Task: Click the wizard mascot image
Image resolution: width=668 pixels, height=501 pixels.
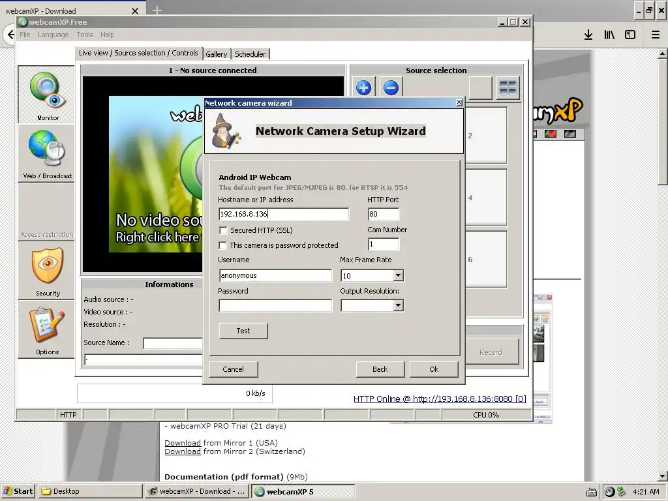Action: [226, 131]
